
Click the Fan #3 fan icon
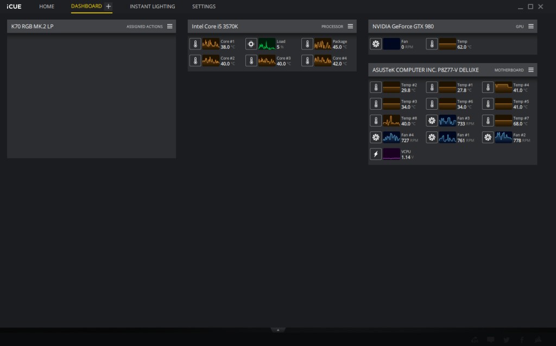pos(432,121)
